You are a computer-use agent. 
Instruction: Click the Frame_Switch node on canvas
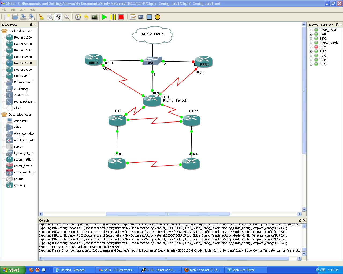[x=152, y=101]
